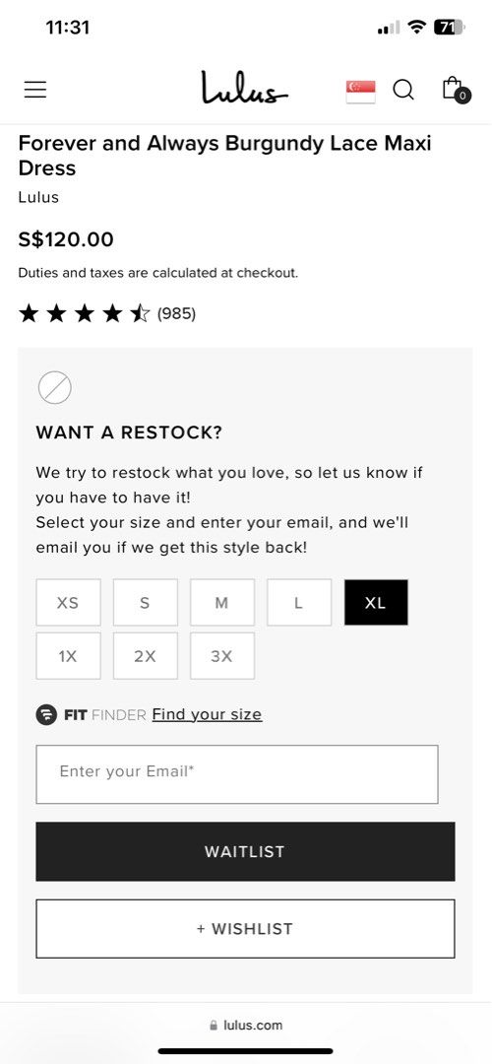This screenshot has height=1064, width=492.
Task: Select size XS
Action: click(x=68, y=603)
